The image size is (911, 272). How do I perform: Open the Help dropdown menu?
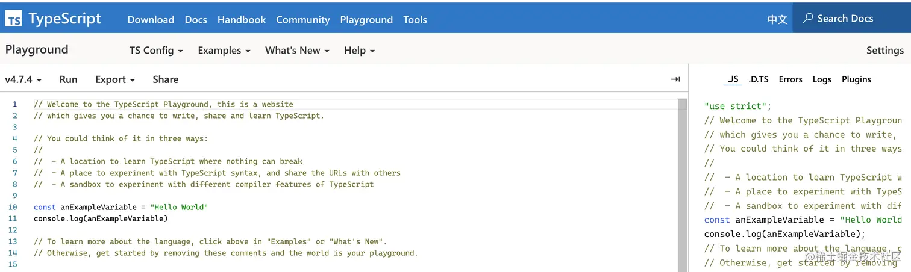tap(359, 51)
